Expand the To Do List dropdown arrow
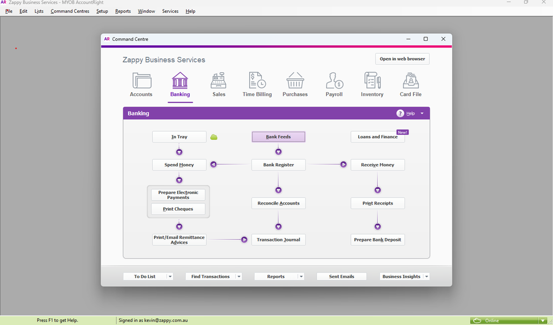Screen dimensions: 553x325 170,276
